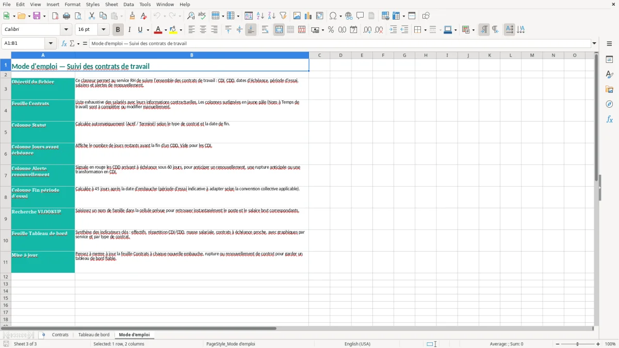Open the File menu
Viewport: 619px width, 348px height.
7,4
